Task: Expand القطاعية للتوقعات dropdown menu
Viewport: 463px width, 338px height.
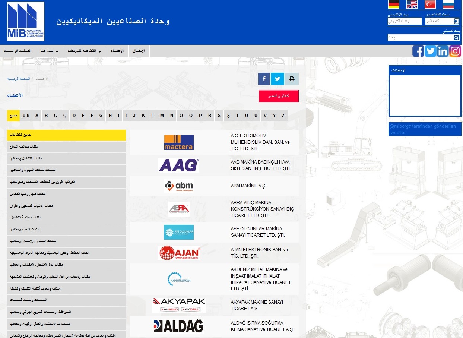Action: pyautogui.click(x=85, y=51)
